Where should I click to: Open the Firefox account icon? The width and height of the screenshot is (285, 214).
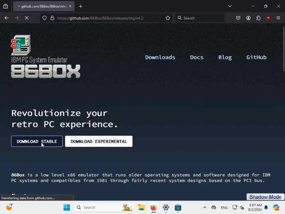[248, 18]
